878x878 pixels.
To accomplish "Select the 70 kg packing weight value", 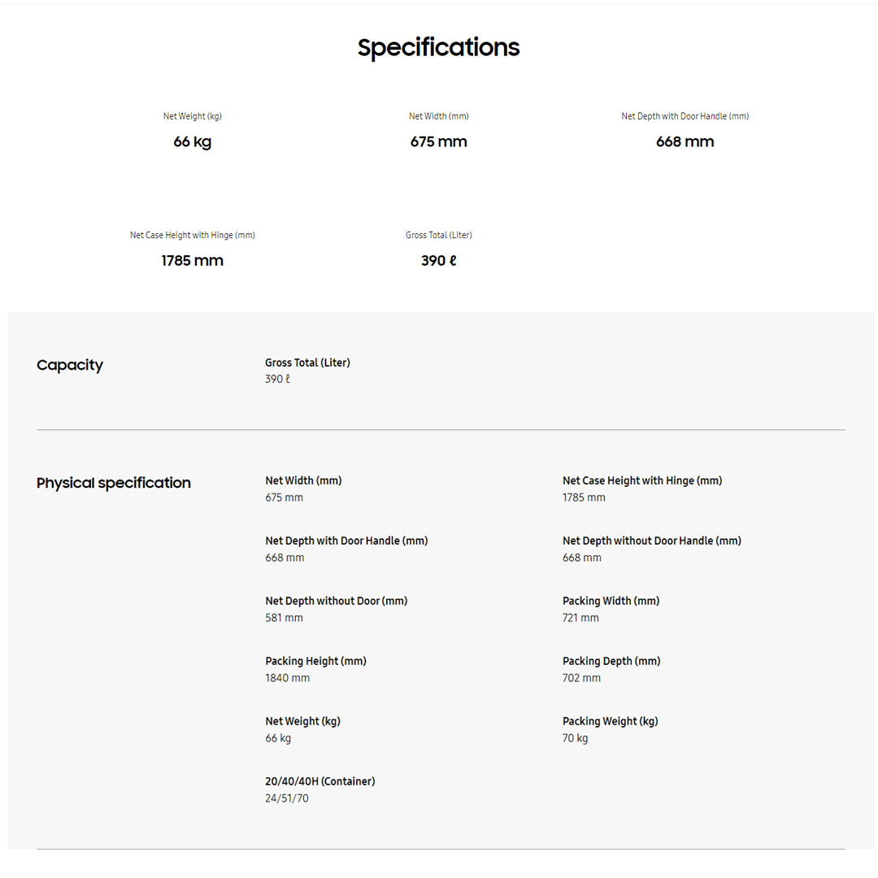I will [x=575, y=738].
